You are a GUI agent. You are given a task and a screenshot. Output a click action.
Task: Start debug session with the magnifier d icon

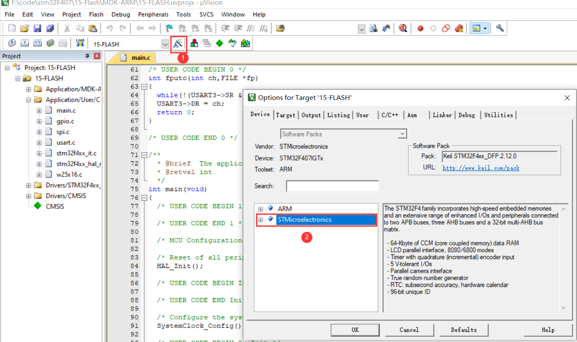[402, 28]
